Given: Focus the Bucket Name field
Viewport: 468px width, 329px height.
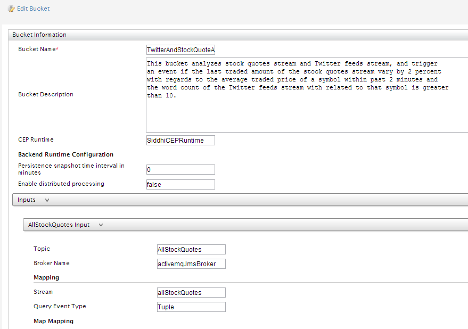Looking at the screenshot, I should coord(180,50).
